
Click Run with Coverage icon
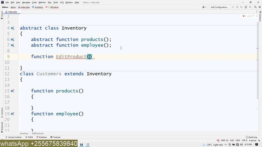(242, 7)
